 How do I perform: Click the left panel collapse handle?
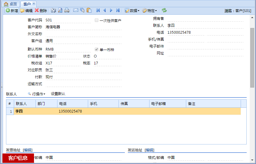click(x=2, y=87)
